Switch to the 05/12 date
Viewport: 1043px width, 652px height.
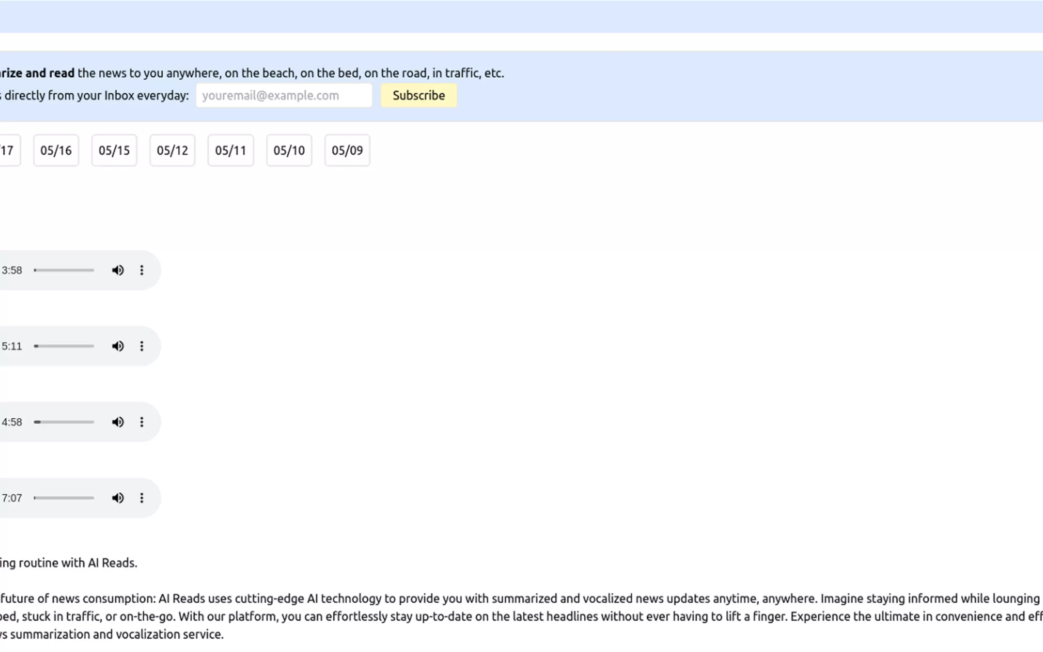coord(172,151)
